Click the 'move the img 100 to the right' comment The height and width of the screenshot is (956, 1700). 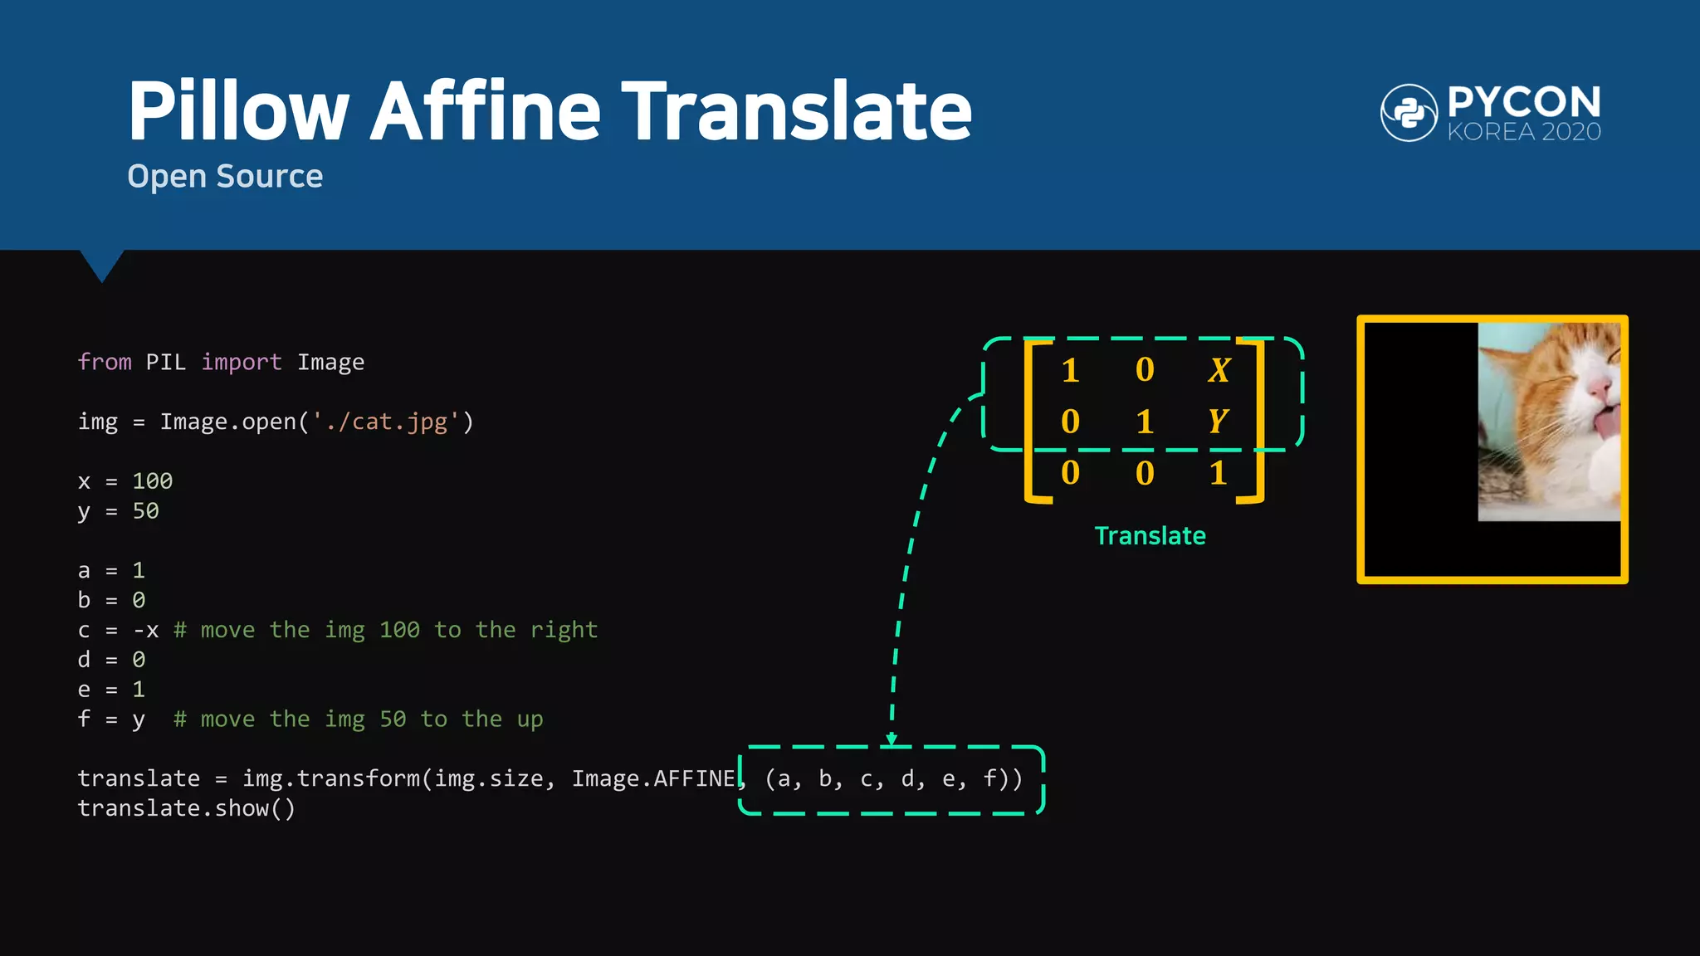[386, 630]
